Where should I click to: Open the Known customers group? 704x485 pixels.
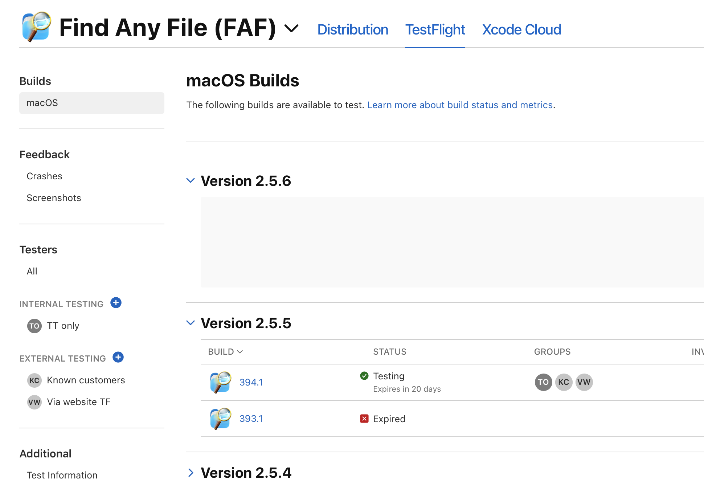[x=86, y=380]
